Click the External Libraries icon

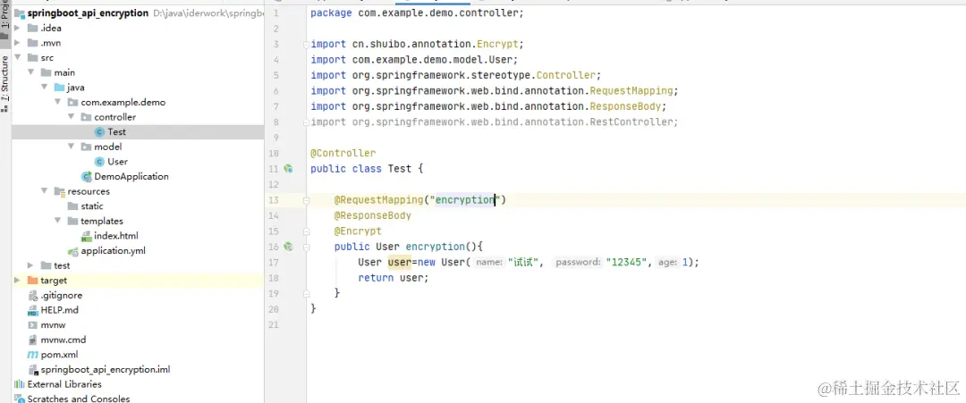pyautogui.click(x=20, y=384)
